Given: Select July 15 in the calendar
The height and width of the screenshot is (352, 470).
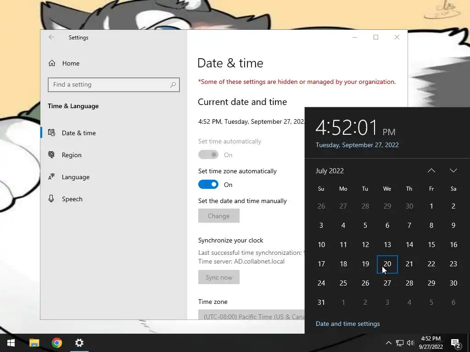Looking at the screenshot, I should coord(431,245).
